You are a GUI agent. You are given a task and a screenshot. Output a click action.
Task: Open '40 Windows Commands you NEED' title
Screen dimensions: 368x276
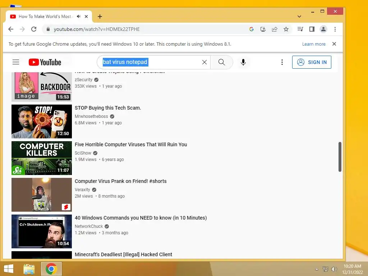(141, 218)
